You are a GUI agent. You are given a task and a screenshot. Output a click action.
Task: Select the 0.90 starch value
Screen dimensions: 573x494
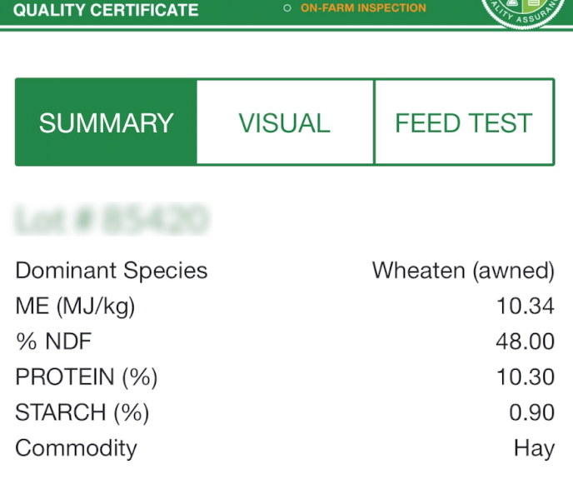pos(531,412)
